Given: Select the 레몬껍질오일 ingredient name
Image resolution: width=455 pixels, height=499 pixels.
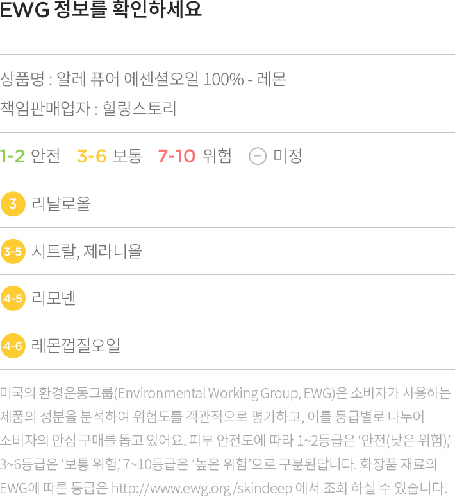Looking at the screenshot, I should point(76,346).
